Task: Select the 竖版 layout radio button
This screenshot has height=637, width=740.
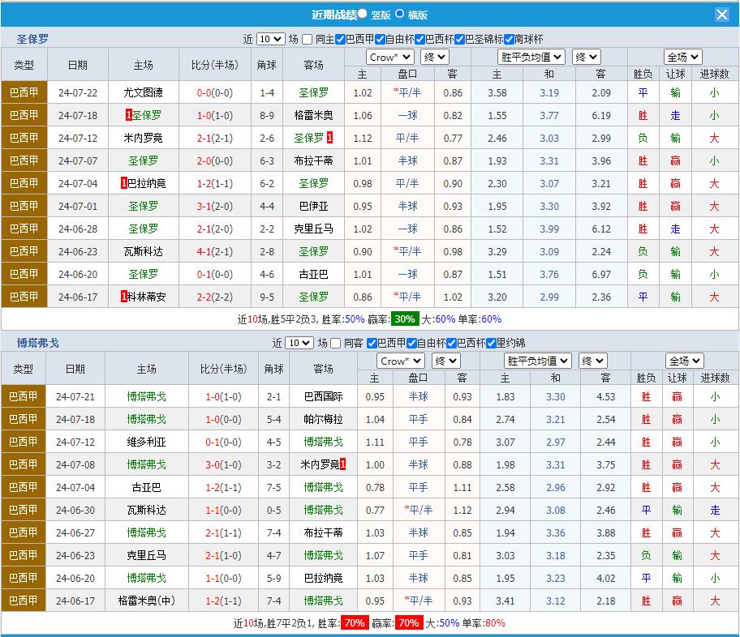Action: coord(362,14)
